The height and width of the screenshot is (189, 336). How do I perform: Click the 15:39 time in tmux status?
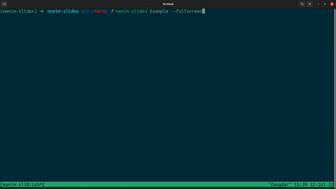pos(300,185)
